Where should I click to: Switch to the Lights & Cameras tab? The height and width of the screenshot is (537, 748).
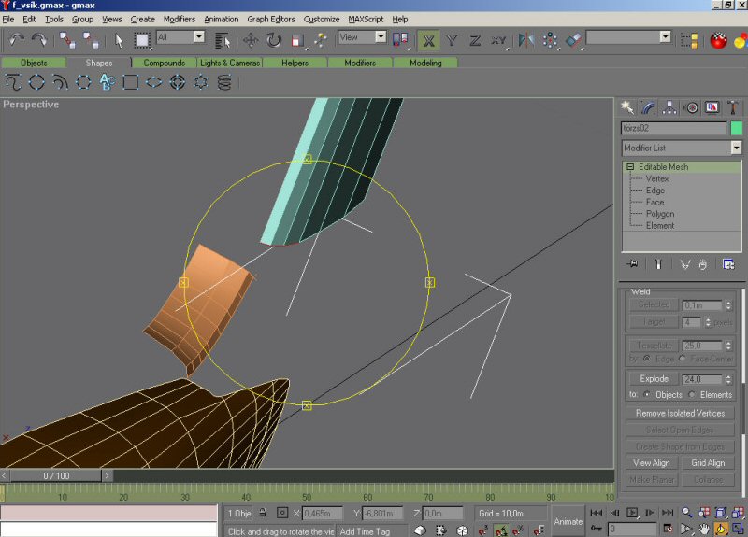coord(229,63)
